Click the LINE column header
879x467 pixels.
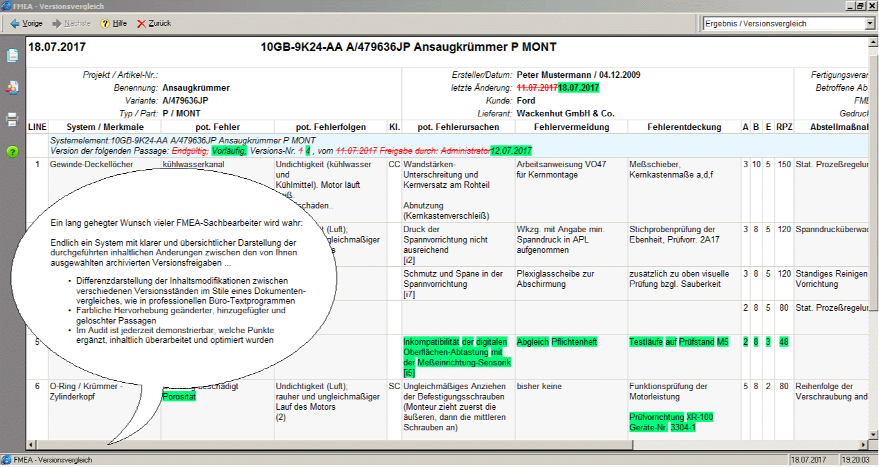point(37,127)
